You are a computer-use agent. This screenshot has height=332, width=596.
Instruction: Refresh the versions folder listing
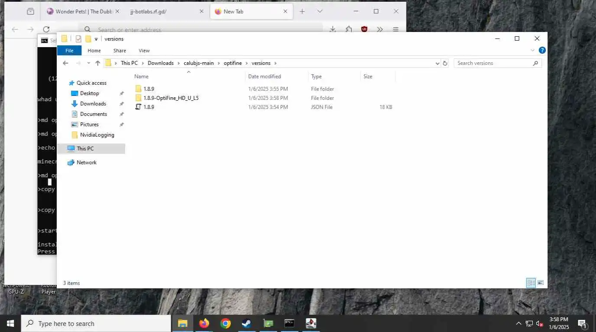(445, 63)
